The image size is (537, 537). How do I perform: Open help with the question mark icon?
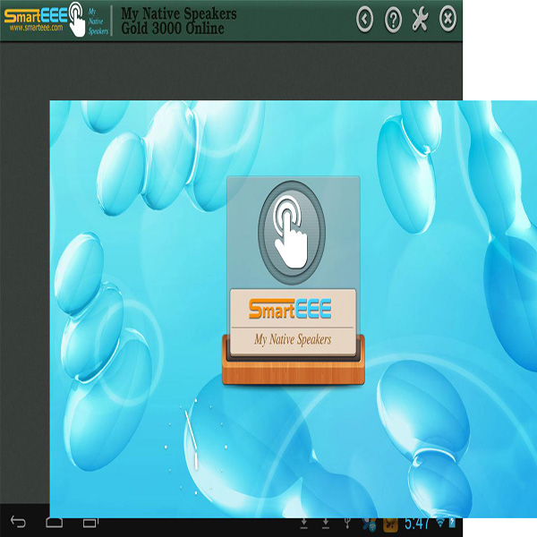click(392, 19)
